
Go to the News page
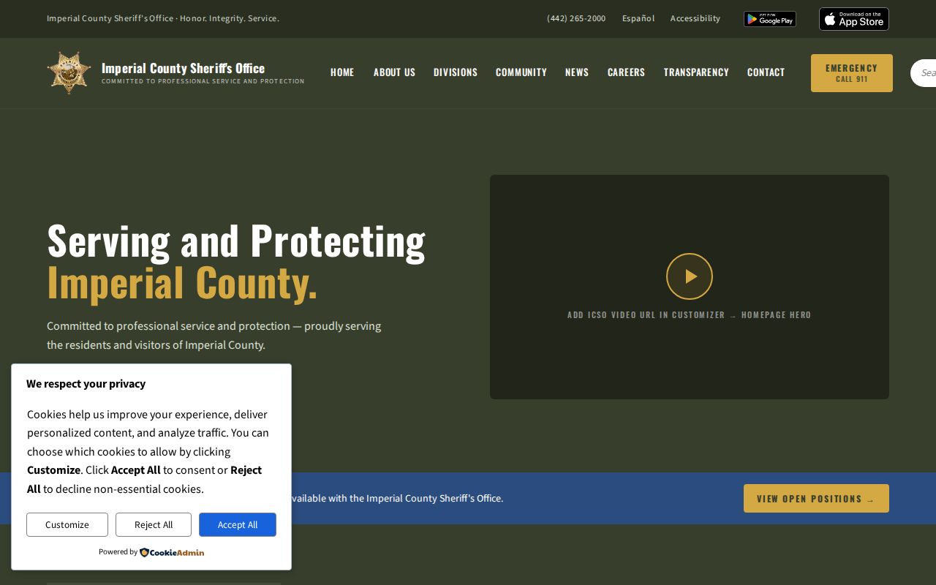(x=577, y=72)
